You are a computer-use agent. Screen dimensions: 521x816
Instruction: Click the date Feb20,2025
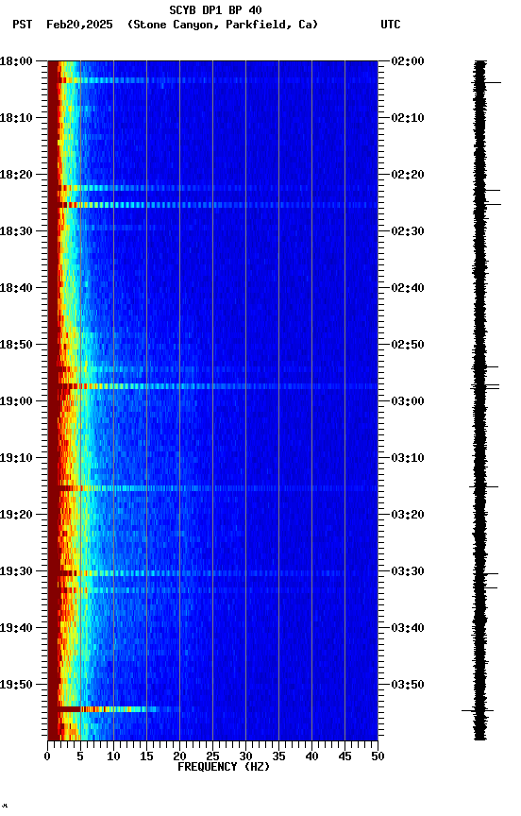tap(79, 25)
